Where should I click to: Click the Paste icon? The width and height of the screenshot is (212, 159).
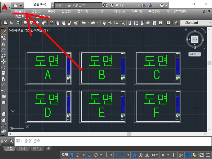(x=64, y=23)
